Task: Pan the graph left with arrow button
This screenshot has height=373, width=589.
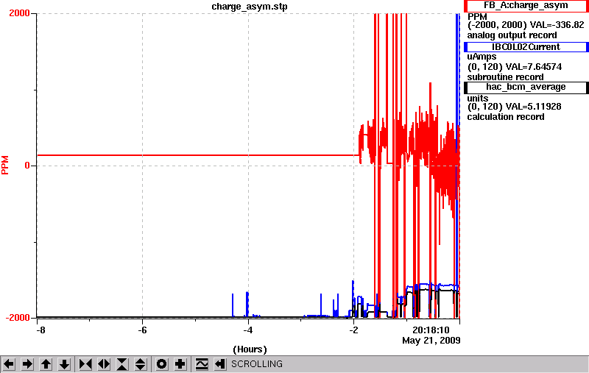Action: pyautogui.click(x=9, y=364)
